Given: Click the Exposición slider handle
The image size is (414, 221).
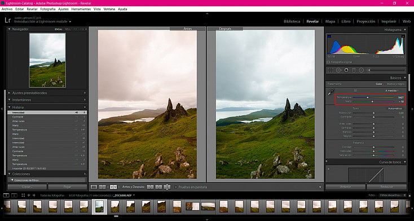Looking at the screenshot, I should (x=373, y=113).
